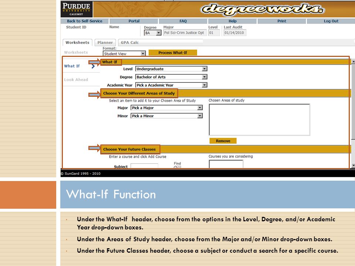This screenshot has height=266, width=355.
Task: Open the Help link
Action: coord(233,21)
